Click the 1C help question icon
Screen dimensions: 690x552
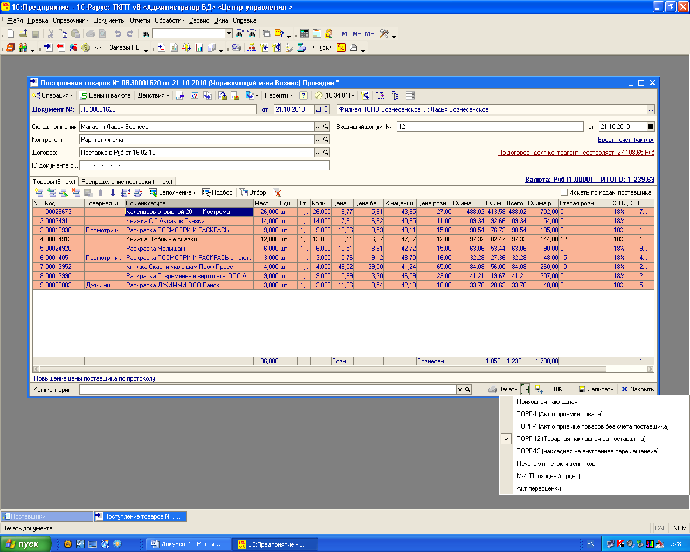coord(279,33)
